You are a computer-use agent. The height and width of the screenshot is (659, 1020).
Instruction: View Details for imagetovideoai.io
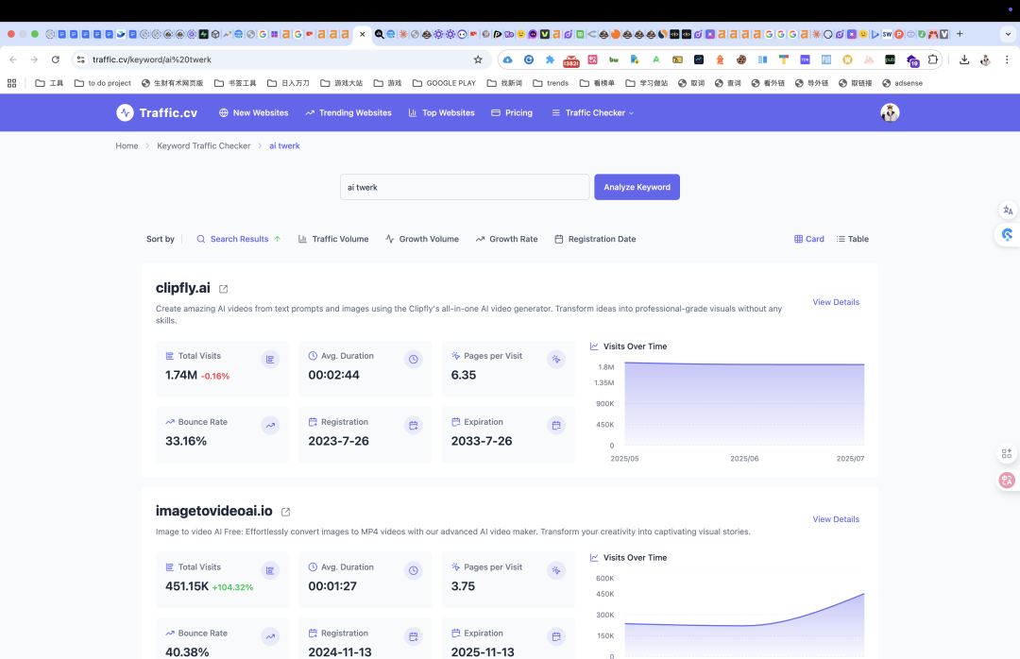pyautogui.click(x=836, y=519)
